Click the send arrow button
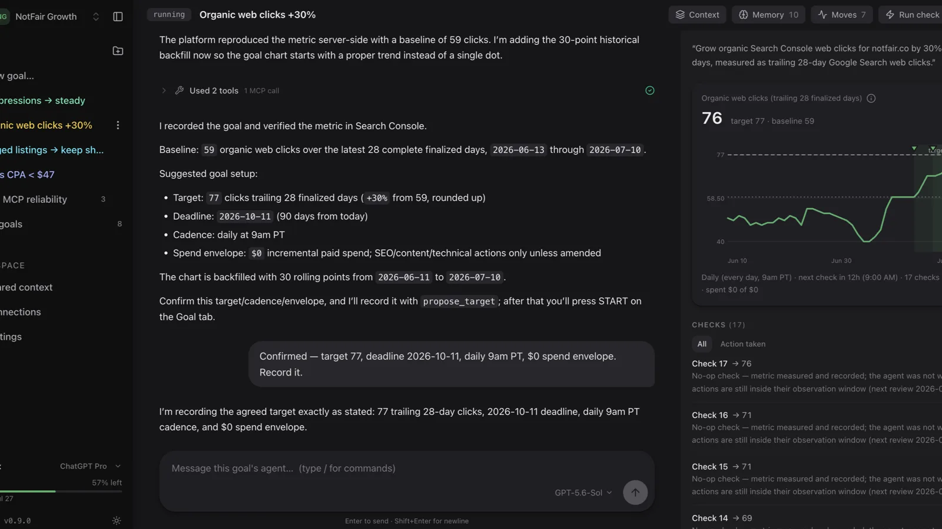Screen dimensions: 942x529 (635, 493)
